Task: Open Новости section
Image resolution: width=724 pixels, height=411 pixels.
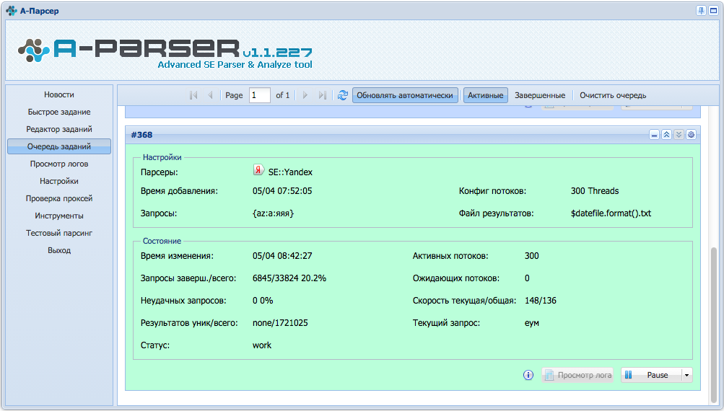Action: point(59,94)
